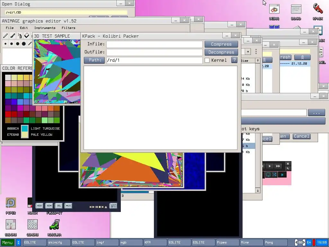Choose the largest brush size dot
The image size is (329, 247).
click(24, 44)
